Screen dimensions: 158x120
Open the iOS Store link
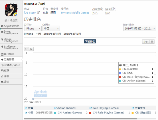coord(30,13)
